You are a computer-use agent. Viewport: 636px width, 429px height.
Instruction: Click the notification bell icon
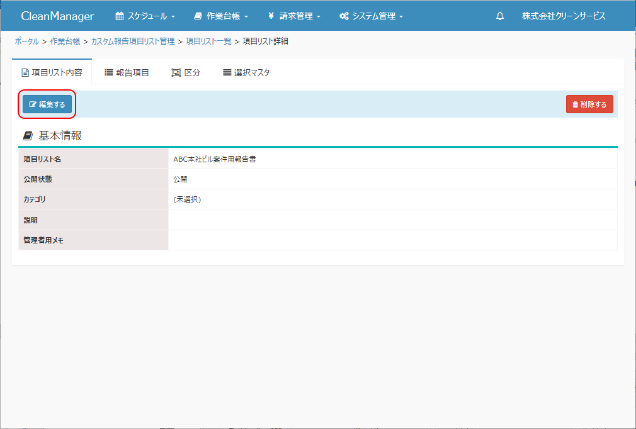point(500,16)
